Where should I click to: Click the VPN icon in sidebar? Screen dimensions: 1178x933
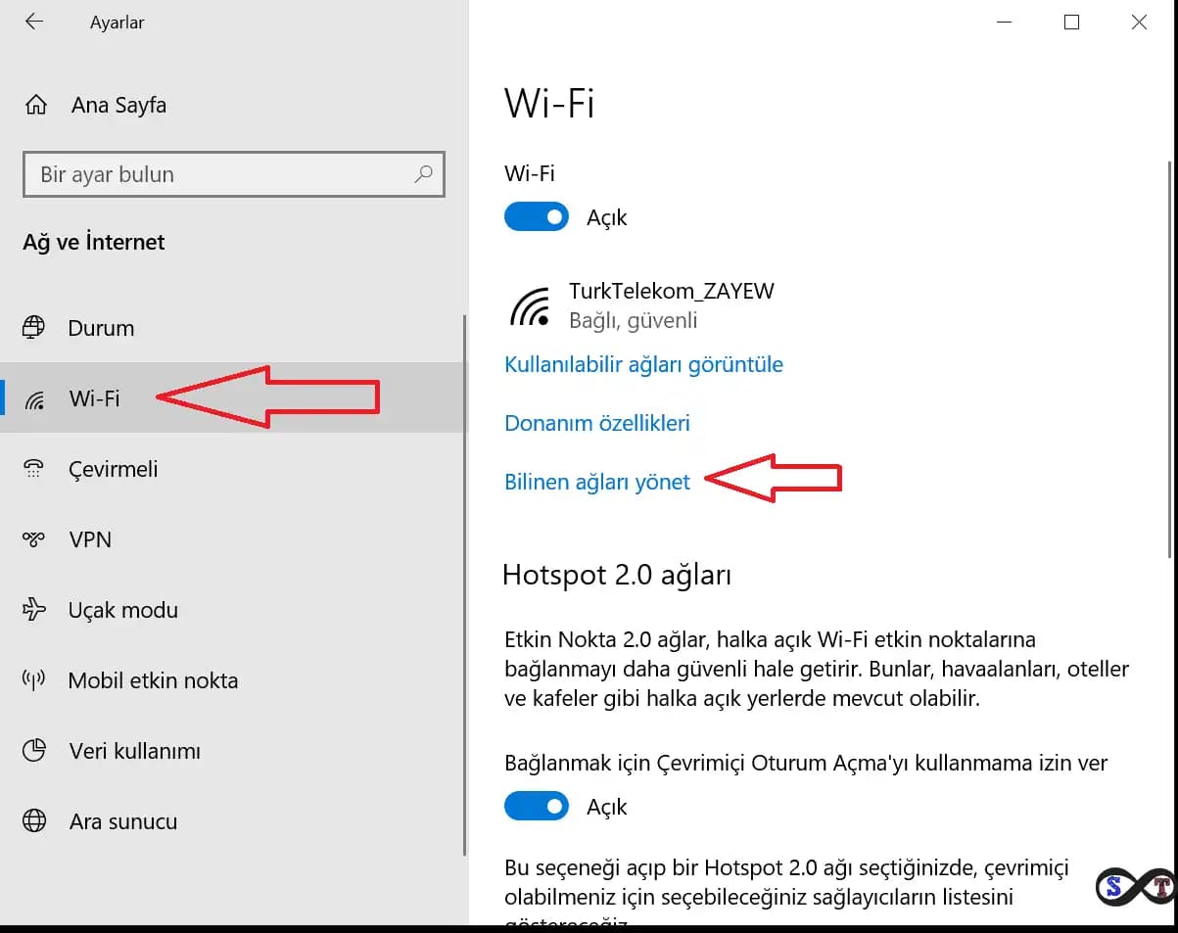point(34,539)
